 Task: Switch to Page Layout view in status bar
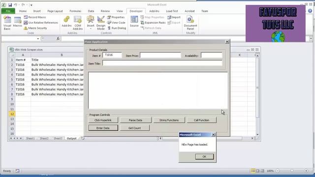click(x=258, y=171)
